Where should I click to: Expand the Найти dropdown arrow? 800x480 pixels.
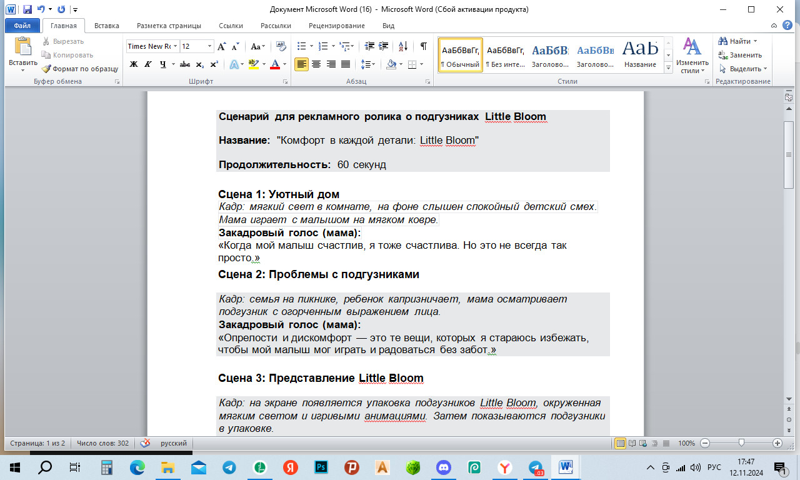coord(755,41)
